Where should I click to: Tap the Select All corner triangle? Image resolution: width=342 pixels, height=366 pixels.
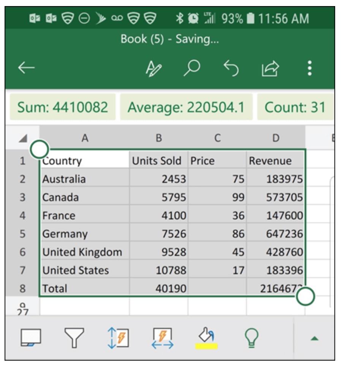coord(22,139)
